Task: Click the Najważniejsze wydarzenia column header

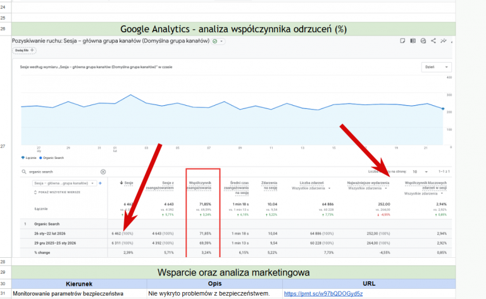Action: pos(368,183)
